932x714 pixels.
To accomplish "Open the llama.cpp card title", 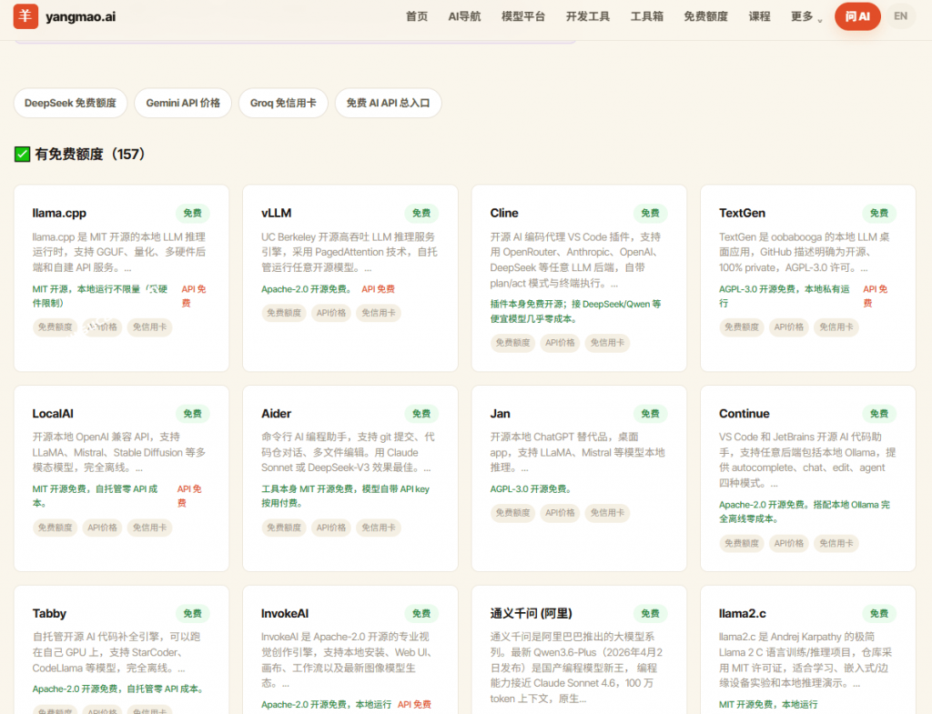I will [59, 213].
